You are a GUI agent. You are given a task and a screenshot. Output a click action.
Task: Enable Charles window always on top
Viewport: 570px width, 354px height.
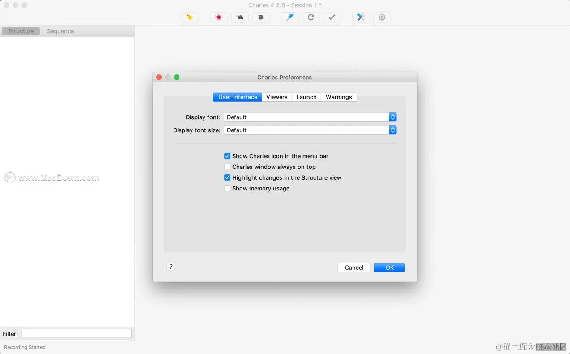point(227,167)
